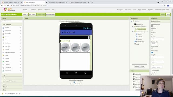Select the Slider palette icon
173x97 pixels.
tap(4, 56)
